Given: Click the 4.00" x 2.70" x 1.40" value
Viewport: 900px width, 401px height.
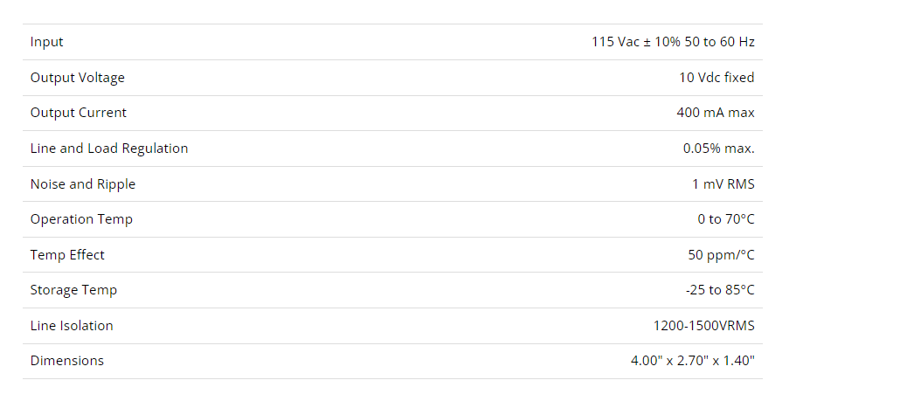Looking at the screenshot, I should pyautogui.click(x=693, y=361).
